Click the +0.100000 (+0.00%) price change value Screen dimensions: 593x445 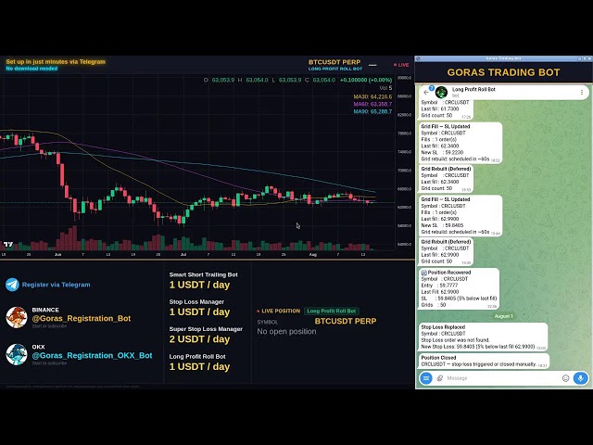[x=366, y=80]
